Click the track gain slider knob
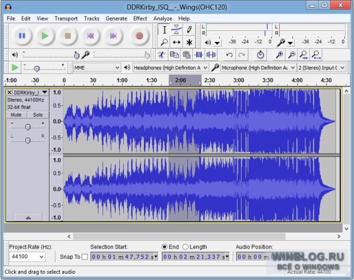 tap(27, 127)
